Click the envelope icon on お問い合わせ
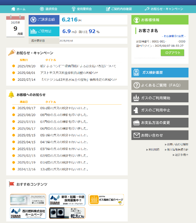Image resolution: width=196 pixels, height=223 pixels. pyautogui.click(x=137, y=135)
